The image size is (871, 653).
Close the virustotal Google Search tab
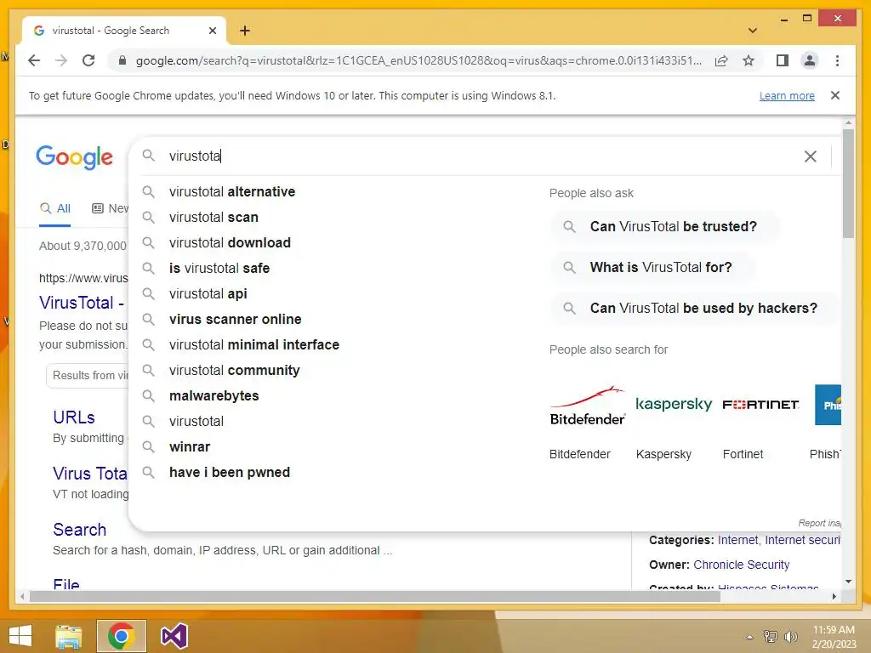pos(212,31)
